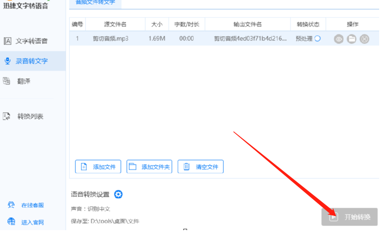Click the 添加文件 button
This screenshot has height=232, width=381.
(x=98, y=166)
